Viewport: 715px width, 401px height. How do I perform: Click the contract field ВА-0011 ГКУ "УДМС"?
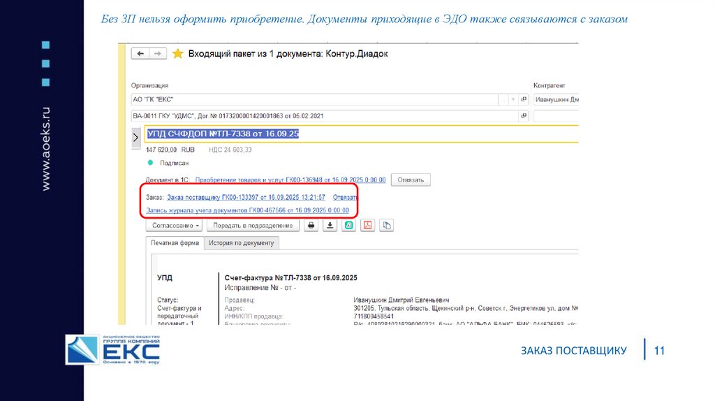(325, 116)
